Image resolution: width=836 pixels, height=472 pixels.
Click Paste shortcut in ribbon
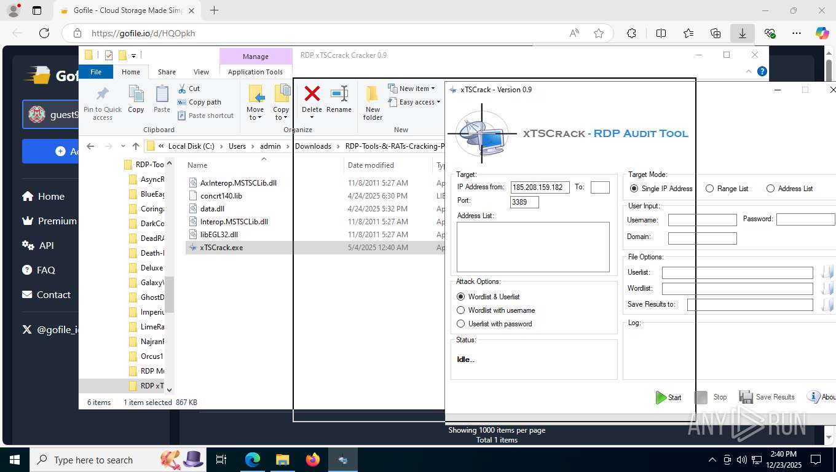pyautogui.click(x=205, y=116)
